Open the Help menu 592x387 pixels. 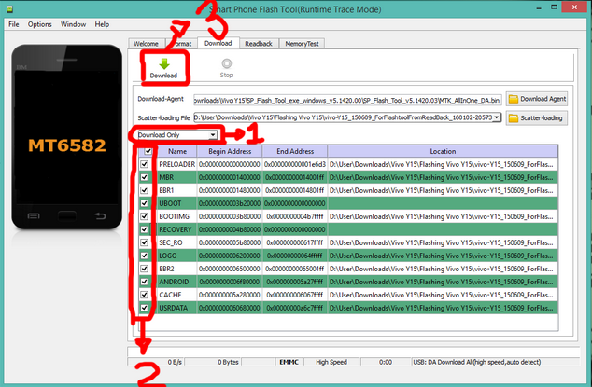click(102, 24)
